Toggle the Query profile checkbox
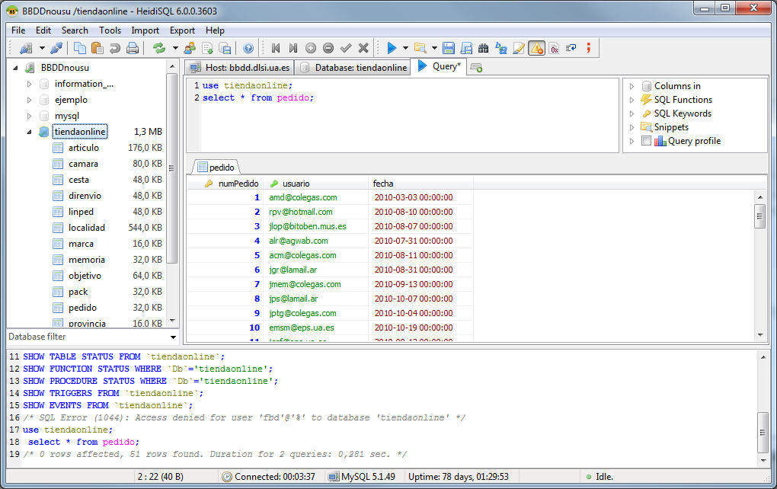This screenshot has width=777, height=489. 646,141
